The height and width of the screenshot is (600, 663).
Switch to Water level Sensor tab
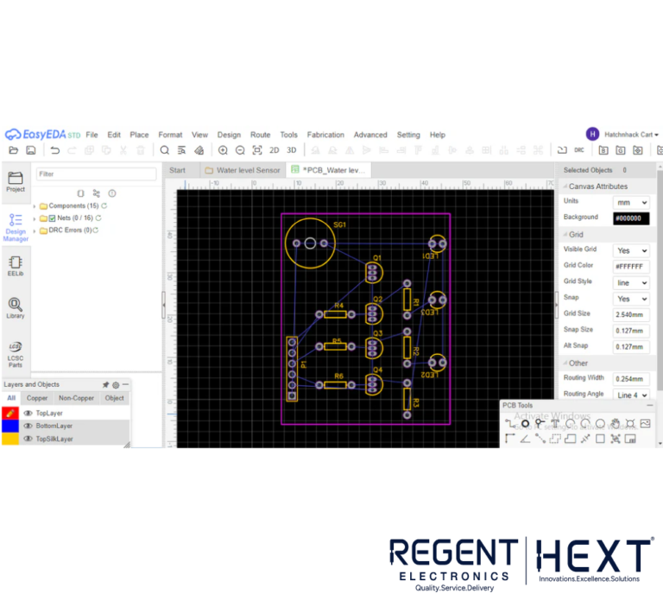tap(243, 170)
